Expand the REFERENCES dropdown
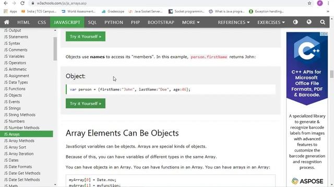The image size is (334, 187). (x=234, y=22)
